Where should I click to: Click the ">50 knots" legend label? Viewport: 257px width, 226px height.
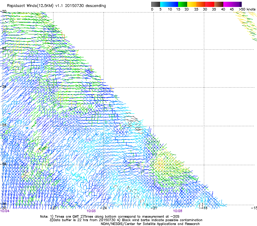click(x=247, y=9)
